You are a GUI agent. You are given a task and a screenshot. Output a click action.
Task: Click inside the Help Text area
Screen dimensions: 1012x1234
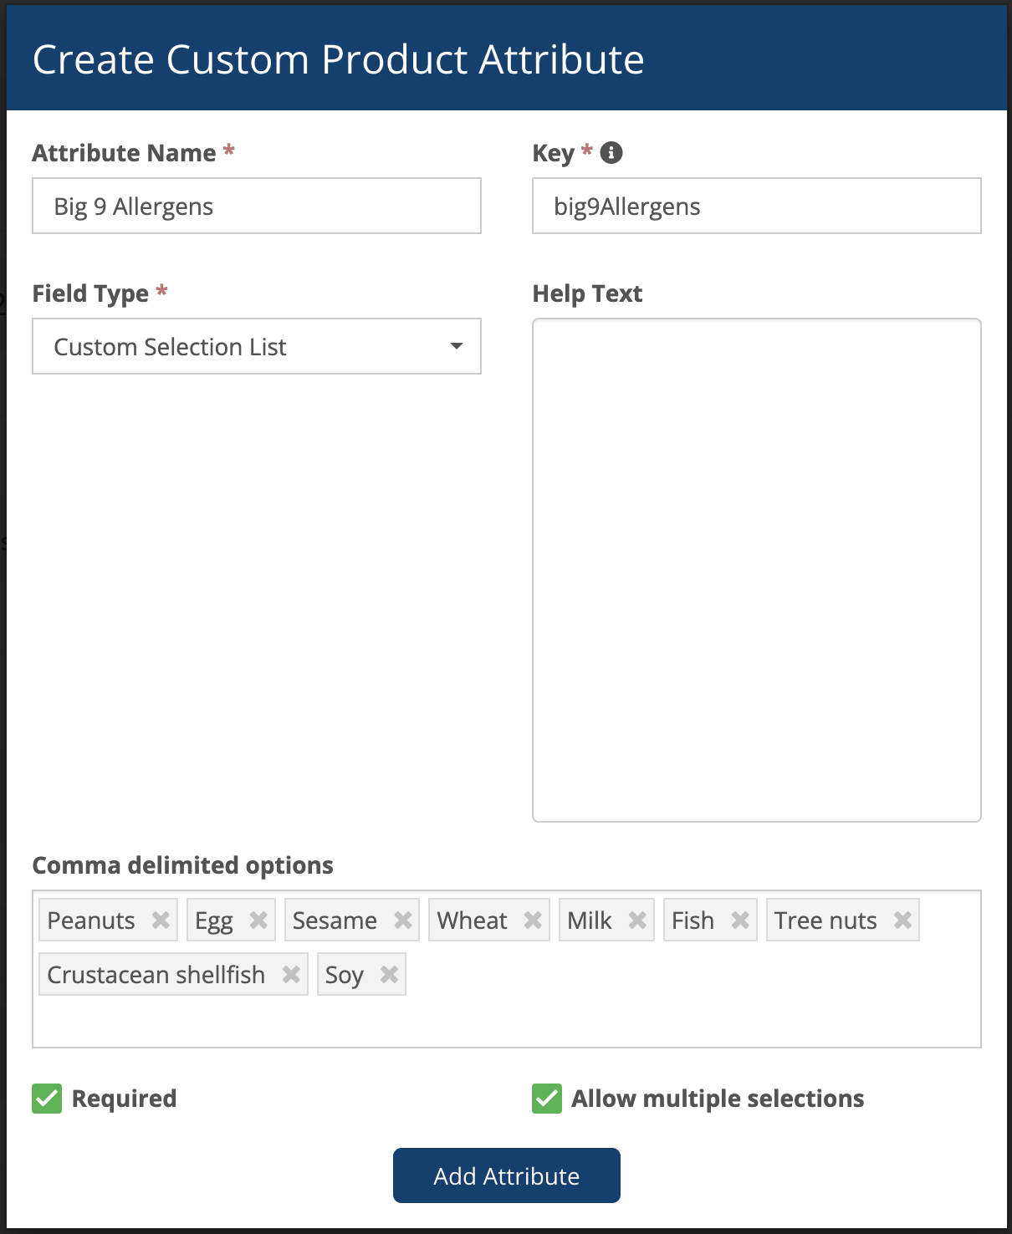tap(756, 569)
